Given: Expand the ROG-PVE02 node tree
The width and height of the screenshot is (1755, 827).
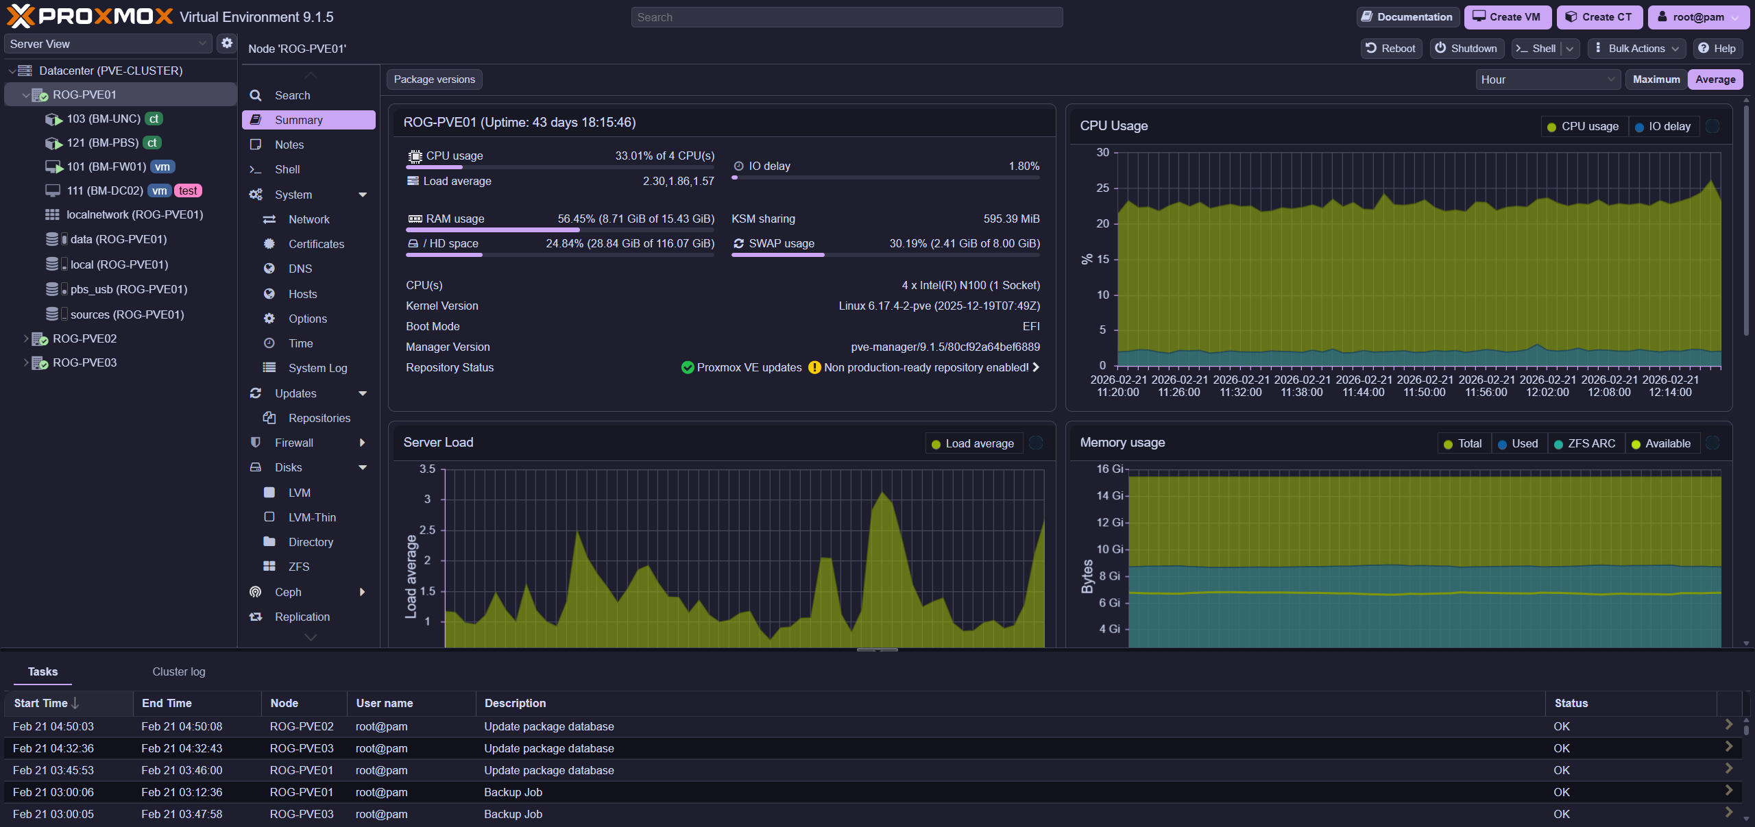Looking at the screenshot, I should tap(26, 338).
